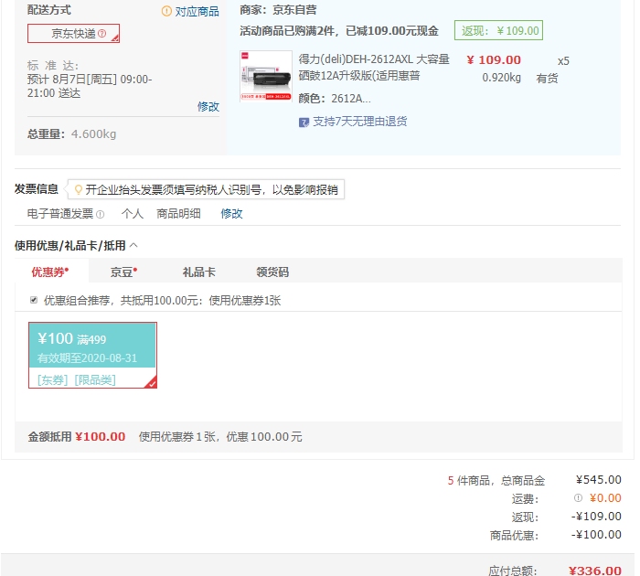Select the 京东快递 delivery option
Image resolution: width=640 pixels, height=576 pixels.
(x=73, y=34)
